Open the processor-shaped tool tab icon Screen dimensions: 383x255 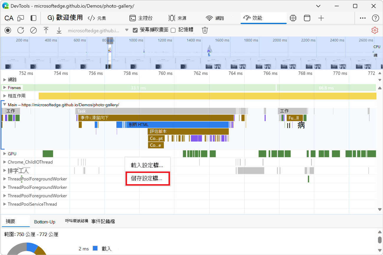click(x=293, y=18)
